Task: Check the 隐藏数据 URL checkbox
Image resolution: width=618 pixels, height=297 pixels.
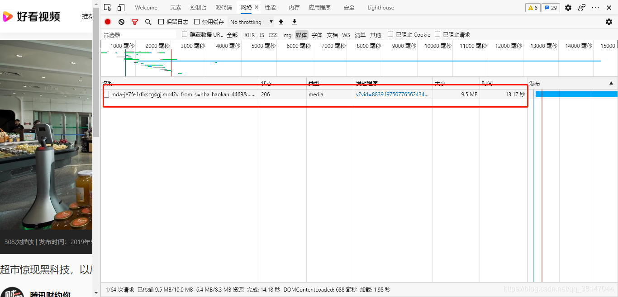Action: click(185, 35)
